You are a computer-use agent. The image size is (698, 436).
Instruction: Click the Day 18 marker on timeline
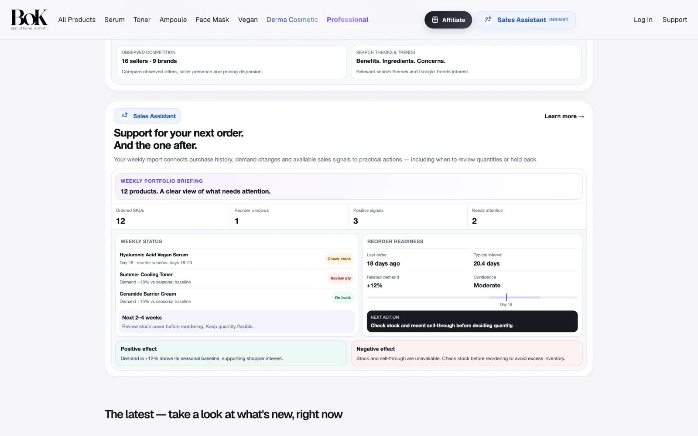click(x=506, y=297)
